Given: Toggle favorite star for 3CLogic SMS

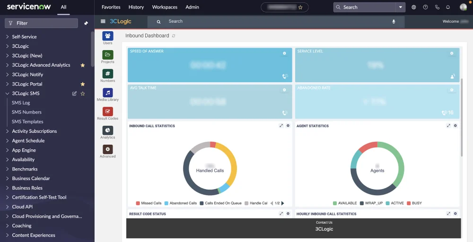Looking at the screenshot, I should (x=83, y=94).
